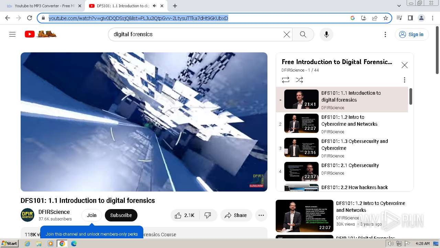
Task: Click the system tray volume icon
Action: (x=391, y=244)
